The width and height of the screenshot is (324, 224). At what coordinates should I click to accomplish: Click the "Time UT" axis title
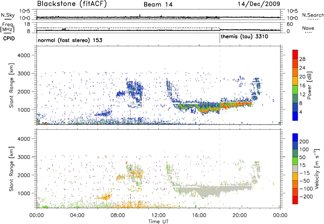(158, 222)
